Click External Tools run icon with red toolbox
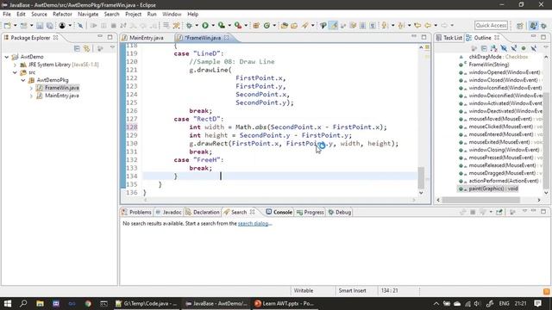Viewport: 552px width, 310px height. (x=238, y=25)
